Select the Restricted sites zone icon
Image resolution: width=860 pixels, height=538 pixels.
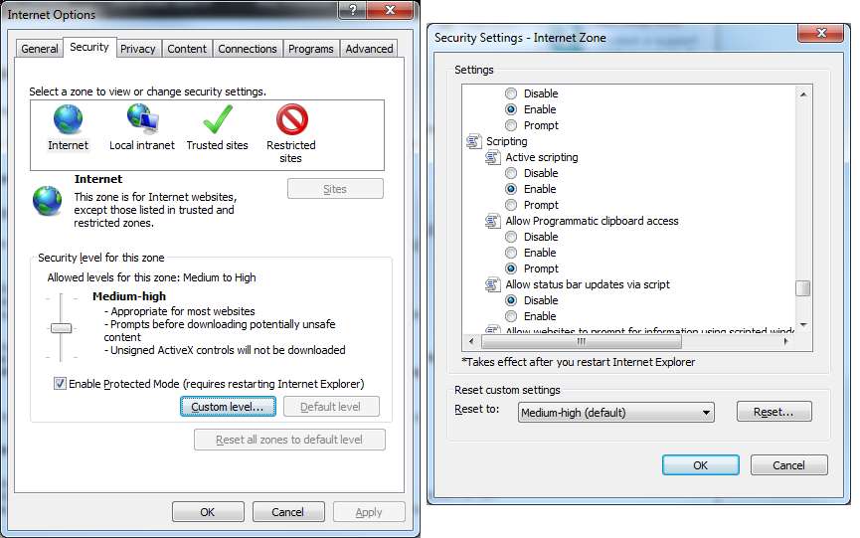pos(291,119)
